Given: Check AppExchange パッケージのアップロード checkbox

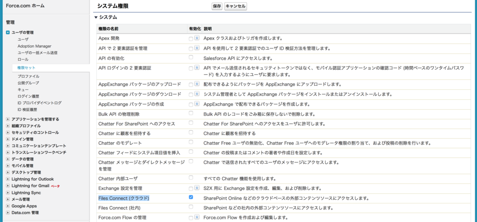Looking at the screenshot, I should click(x=191, y=84).
